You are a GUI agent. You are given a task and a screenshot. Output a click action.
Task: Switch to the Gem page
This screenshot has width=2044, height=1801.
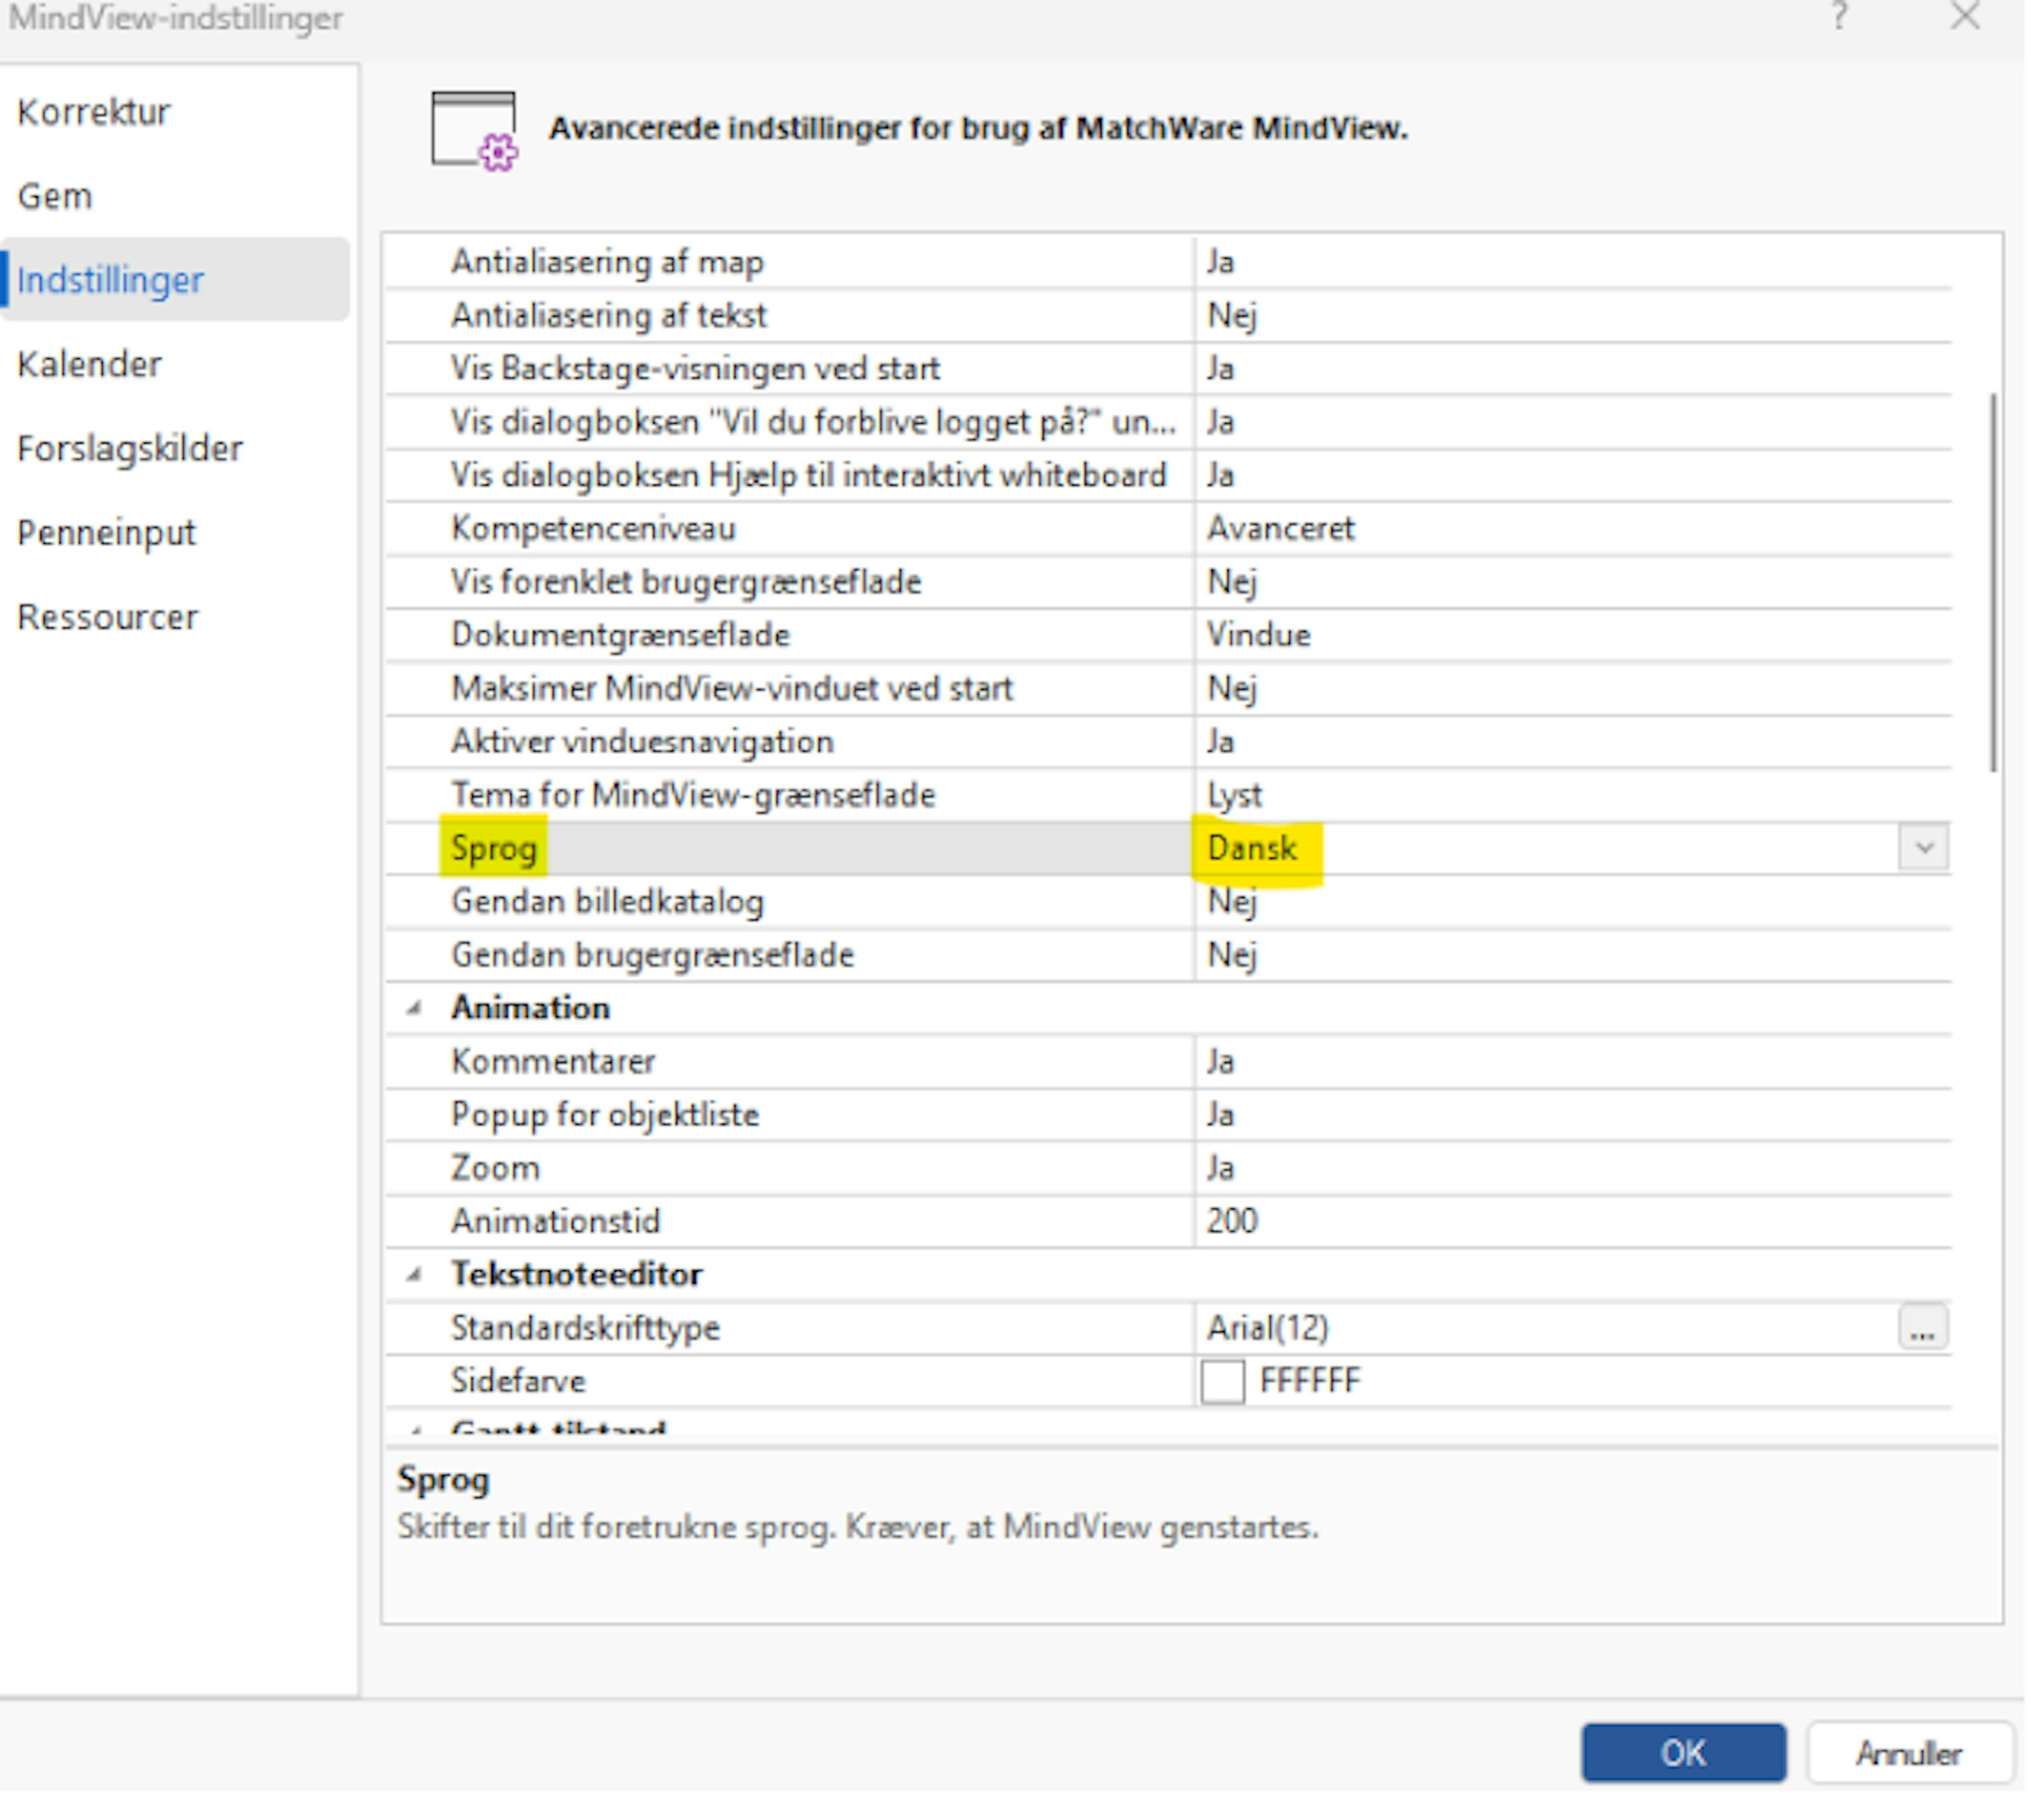coord(55,196)
